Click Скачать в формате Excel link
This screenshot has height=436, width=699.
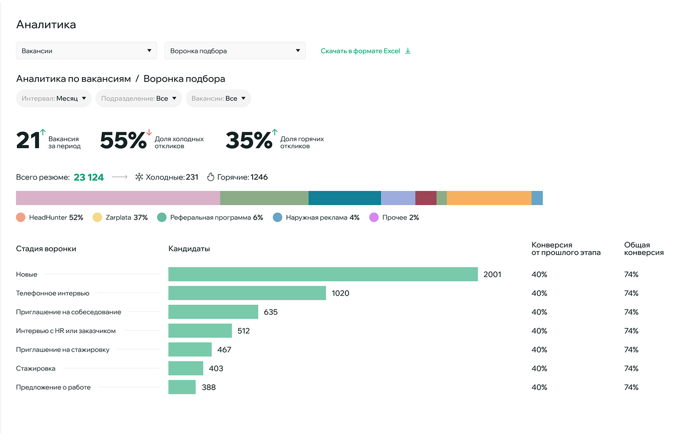click(x=360, y=51)
